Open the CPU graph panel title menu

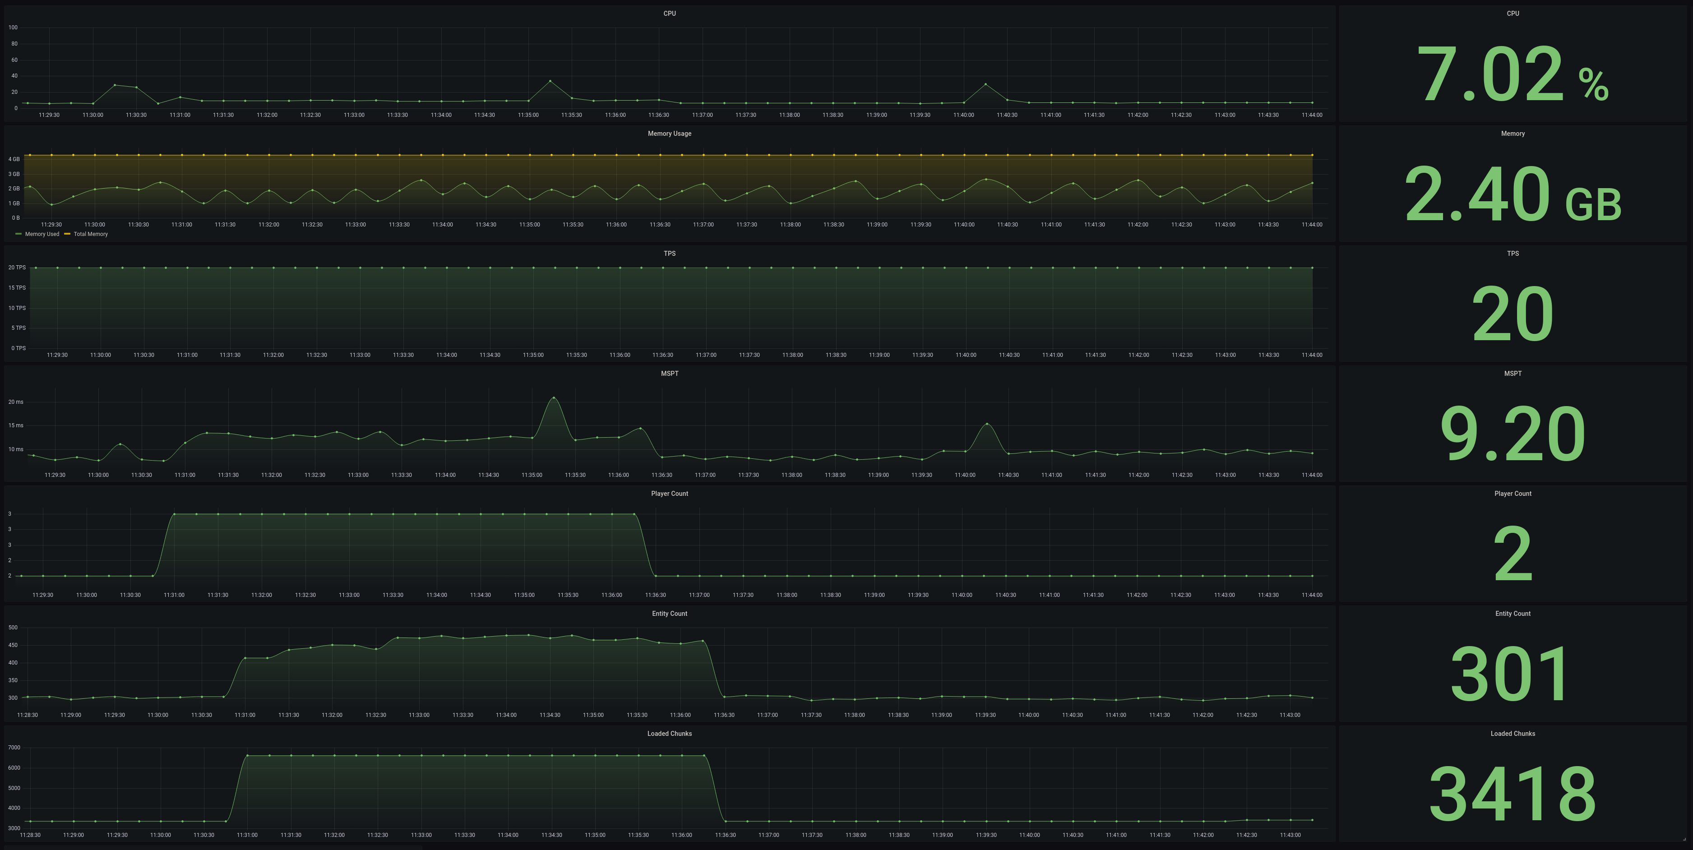[x=669, y=13]
